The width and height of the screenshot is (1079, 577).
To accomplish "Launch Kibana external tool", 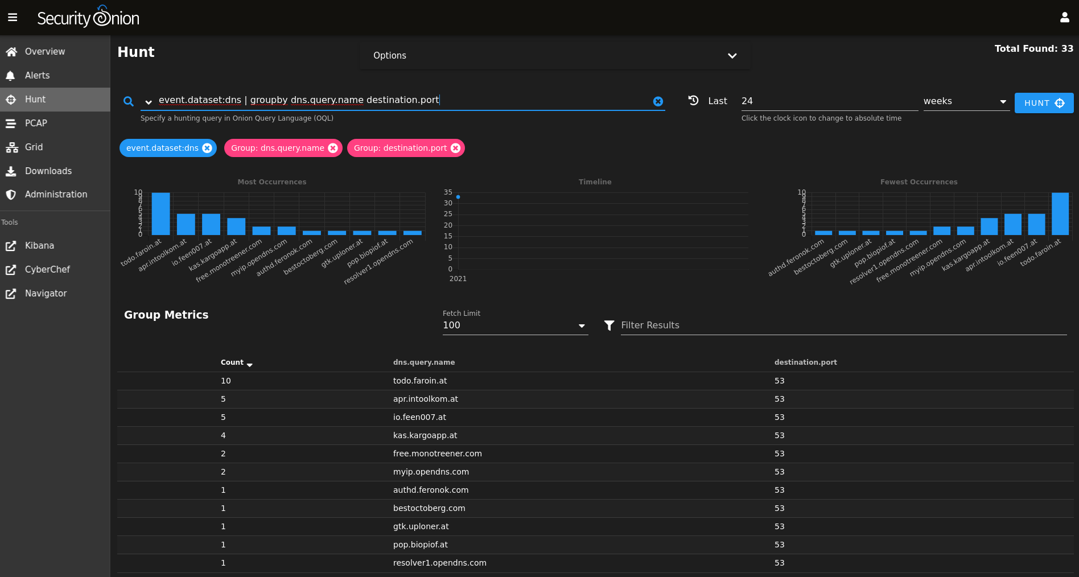I will pos(55,245).
